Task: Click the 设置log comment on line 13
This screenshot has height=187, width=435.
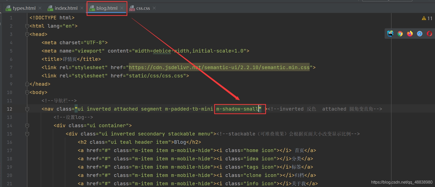Action: click(x=73, y=117)
